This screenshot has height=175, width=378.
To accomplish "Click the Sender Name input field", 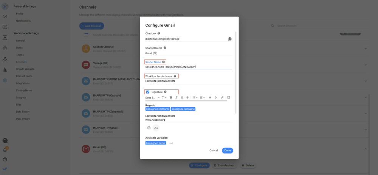I will tap(188, 67).
